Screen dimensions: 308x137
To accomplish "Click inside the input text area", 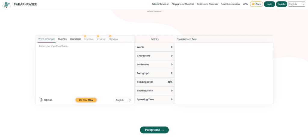I will pos(85,69).
